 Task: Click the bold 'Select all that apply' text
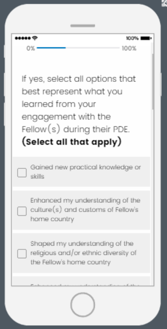click(x=72, y=142)
